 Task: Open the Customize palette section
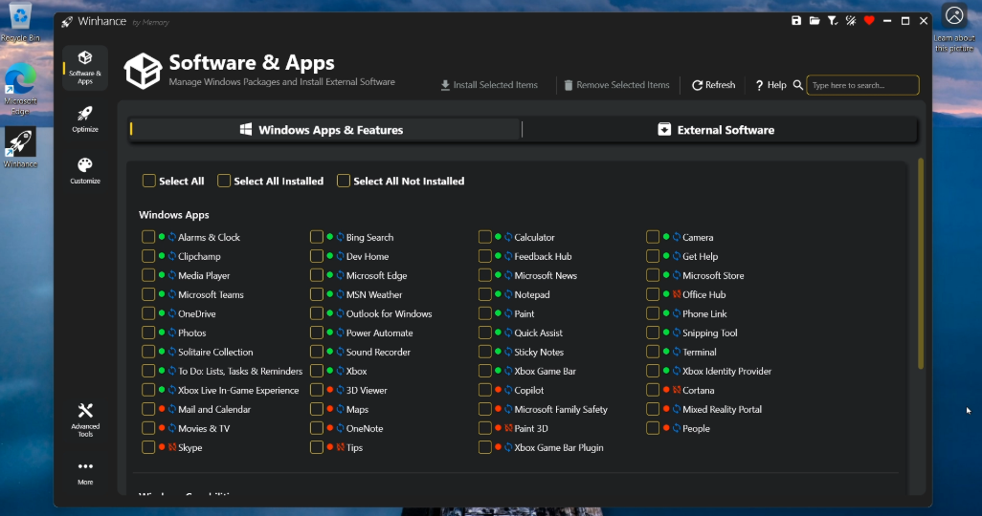[85, 170]
